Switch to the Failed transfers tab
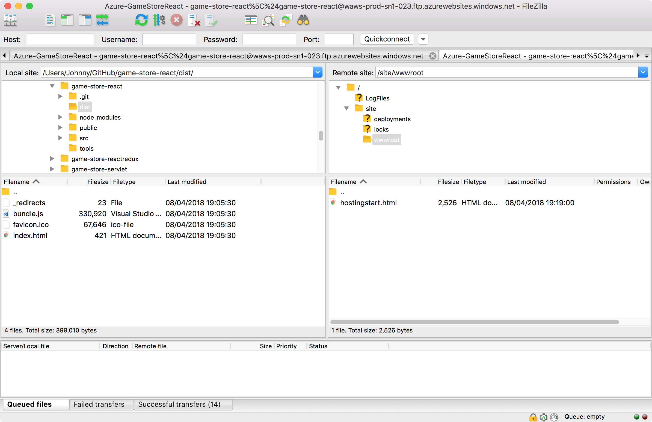The width and height of the screenshot is (652, 422). coord(101,405)
